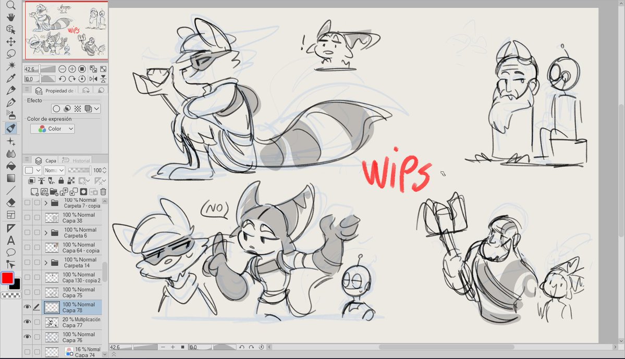Expand the Carpeta 14 folder
The height and width of the screenshot is (359, 625).
(46, 262)
